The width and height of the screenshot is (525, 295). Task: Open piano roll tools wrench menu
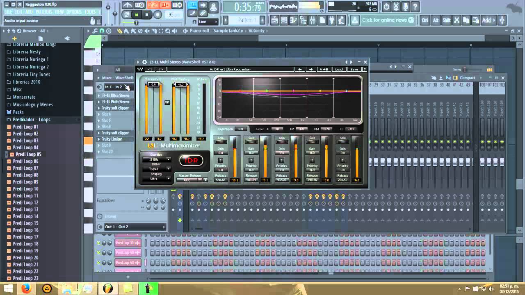(95, 31)
